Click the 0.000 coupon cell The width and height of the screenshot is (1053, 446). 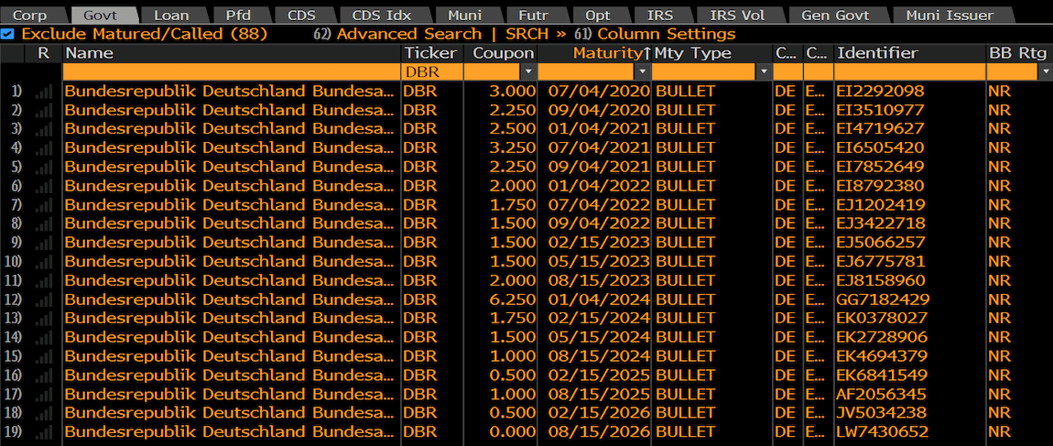click(514, 432)
